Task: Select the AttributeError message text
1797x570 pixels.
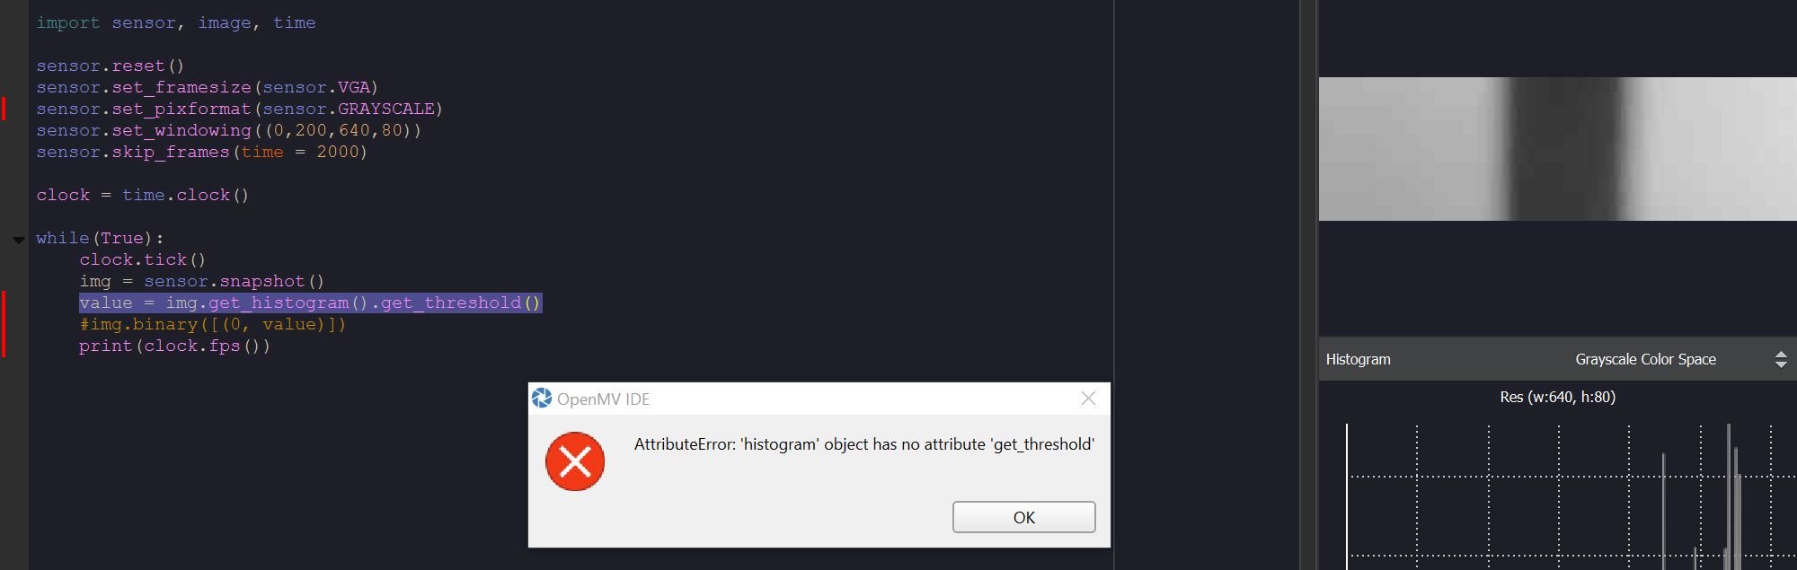Action: pos(864,444)
